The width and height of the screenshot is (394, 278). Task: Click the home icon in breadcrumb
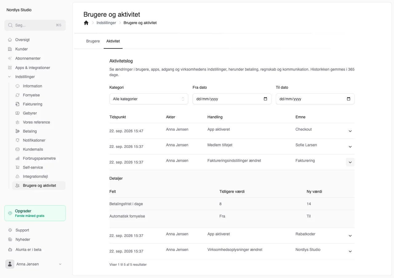click(x=86, y=23)
